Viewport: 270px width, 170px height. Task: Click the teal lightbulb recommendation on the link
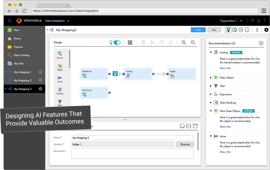115,74
